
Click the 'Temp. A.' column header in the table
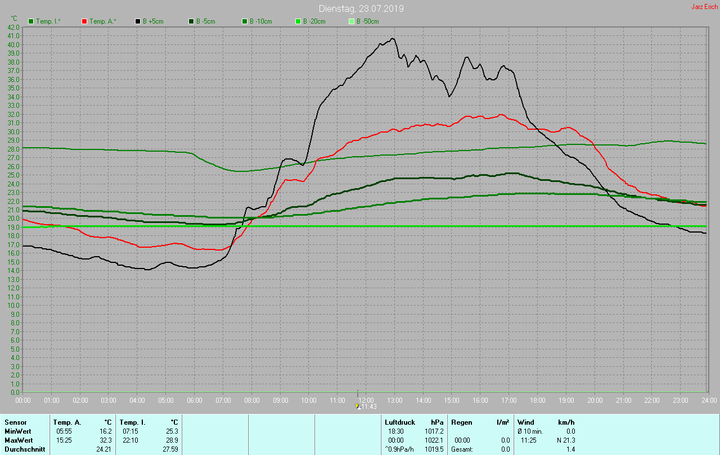click(x=67, y=422)
